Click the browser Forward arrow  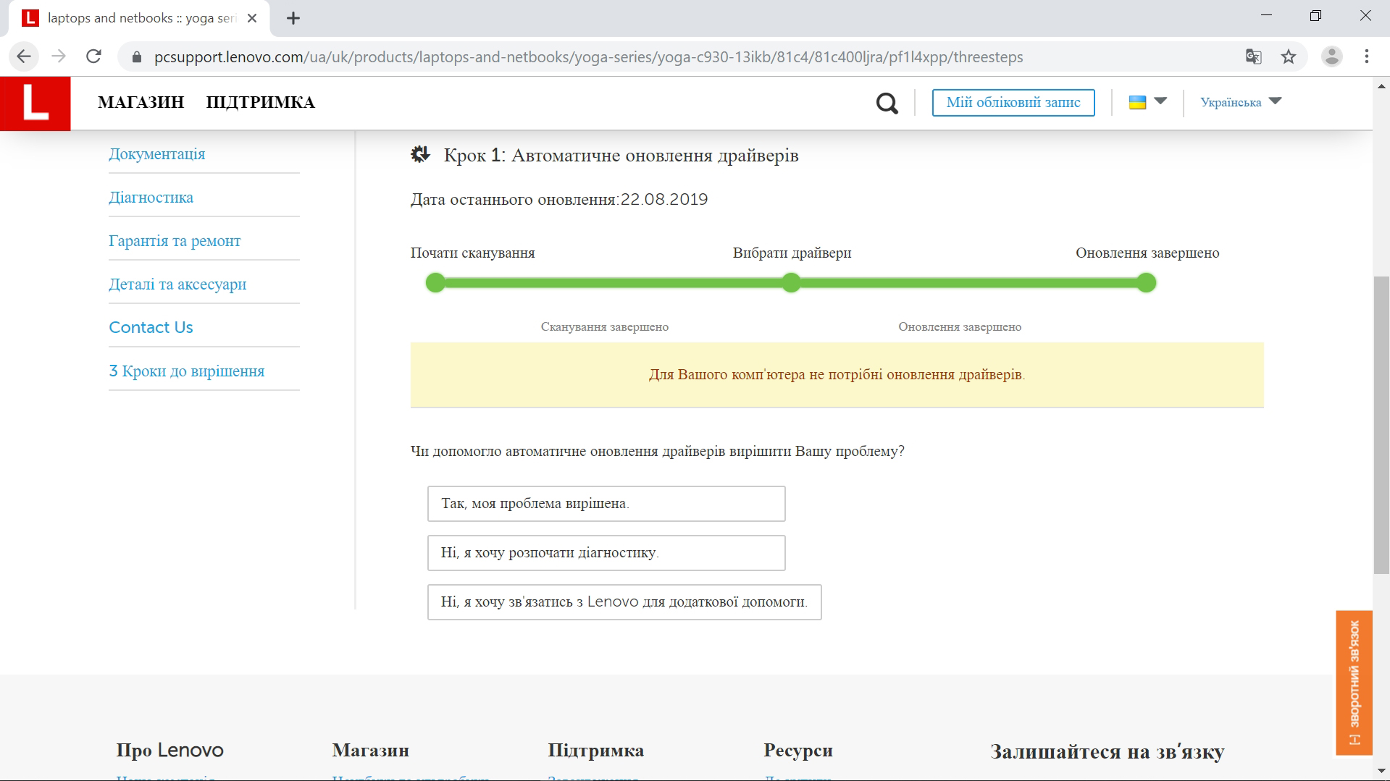point(59,56)
